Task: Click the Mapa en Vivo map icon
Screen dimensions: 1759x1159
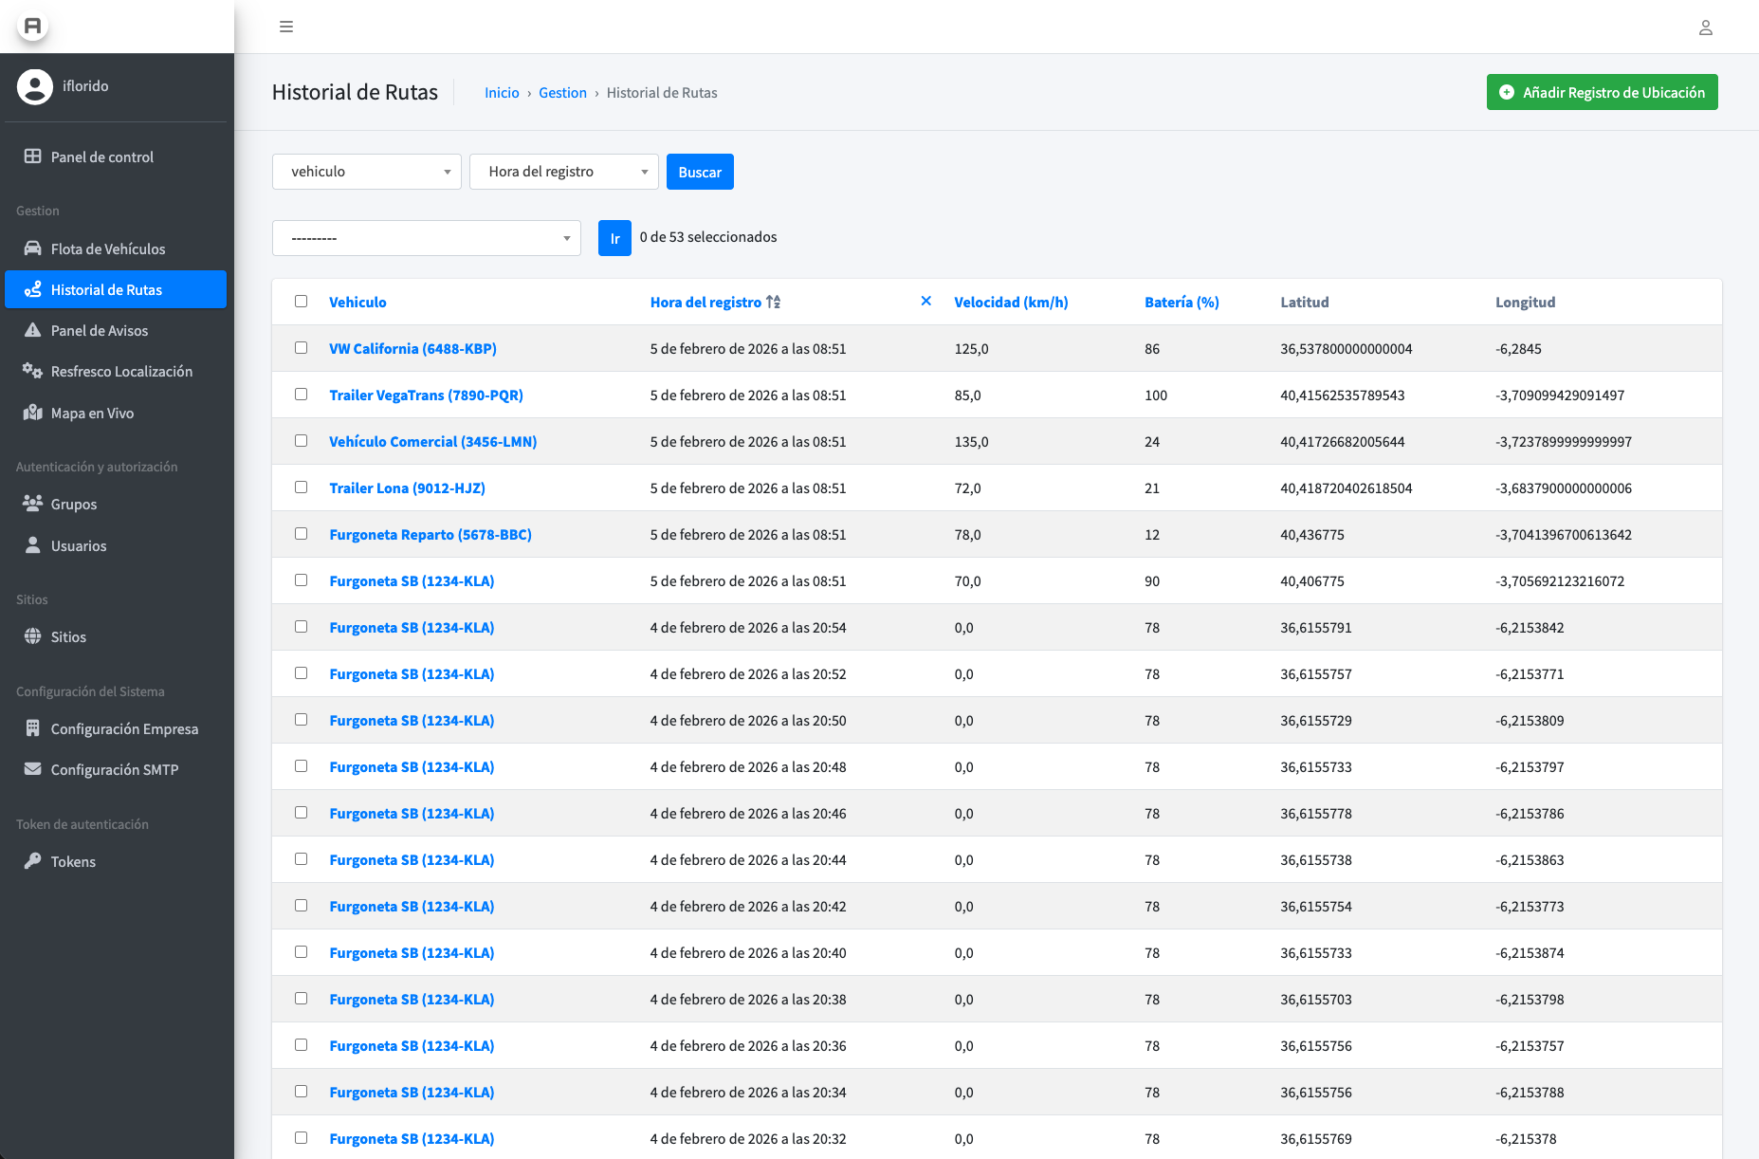Action: 33,413
